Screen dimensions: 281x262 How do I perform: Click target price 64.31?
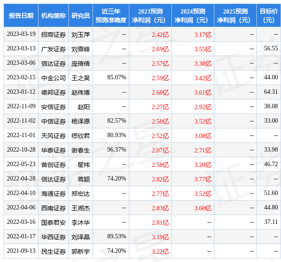click(271, 92)
